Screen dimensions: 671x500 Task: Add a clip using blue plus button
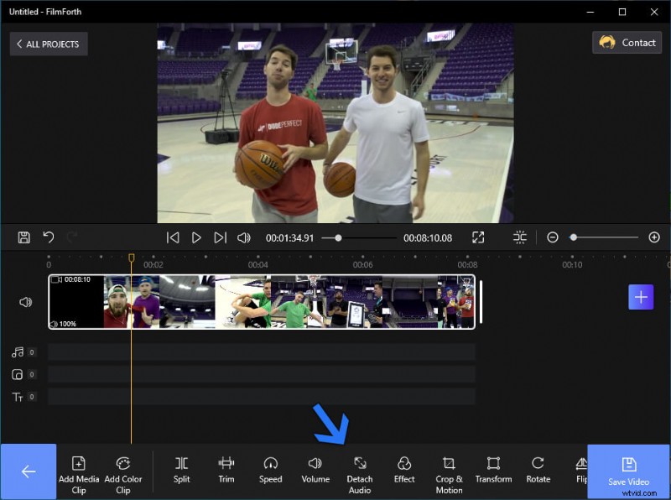tap(641, 297)
